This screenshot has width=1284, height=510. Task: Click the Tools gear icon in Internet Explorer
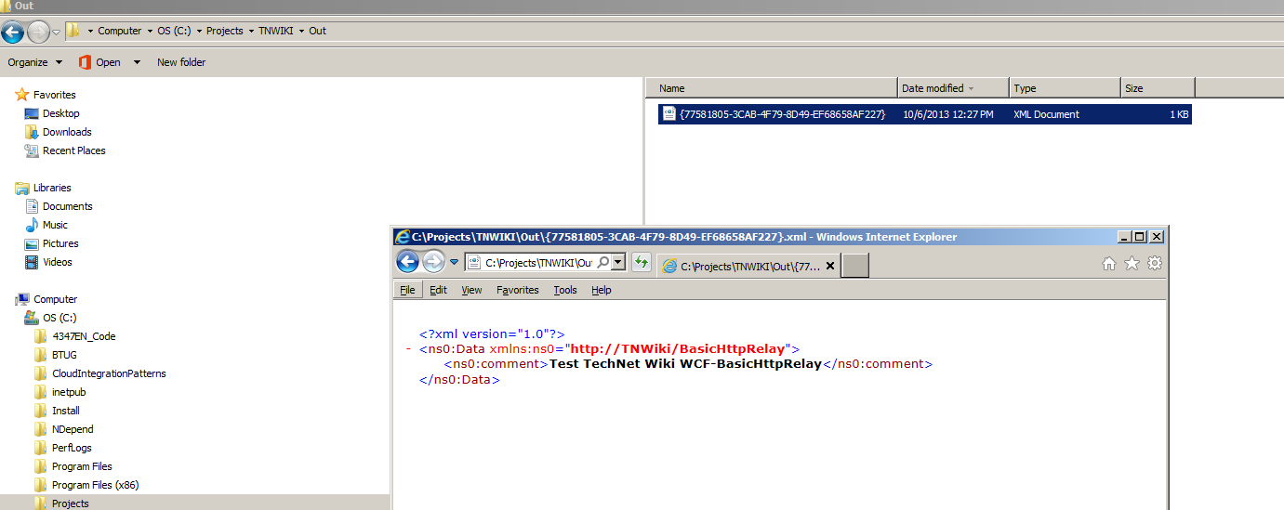click(1155, 264)
